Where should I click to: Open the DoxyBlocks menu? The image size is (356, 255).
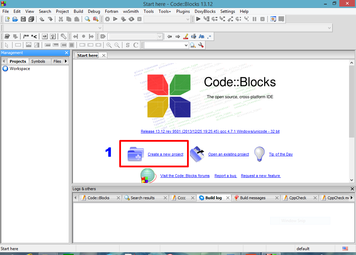tap(205, 11)
